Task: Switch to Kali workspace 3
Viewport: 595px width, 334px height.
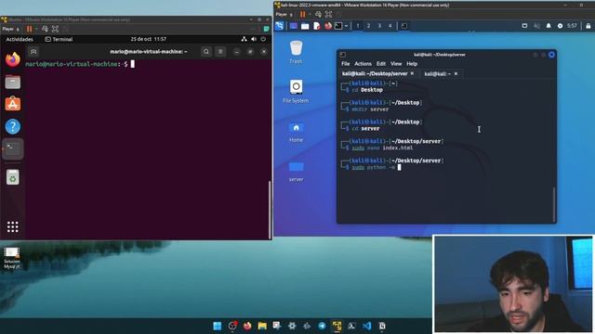Action: pos(379,26)
